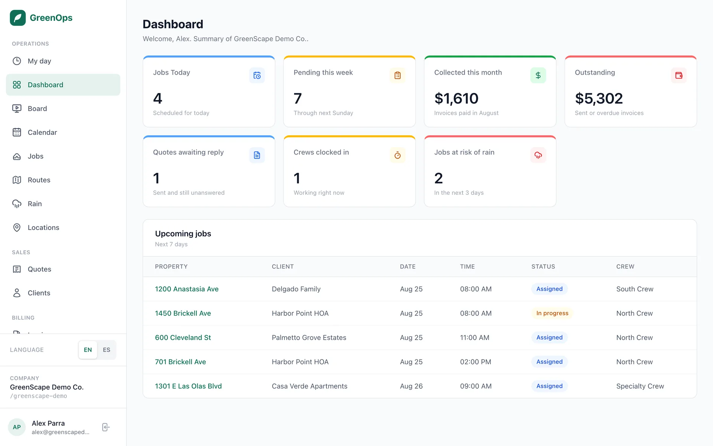Open the 1450 Brickell Ave property link
The width and height of the screenshot is (713, 446).
coord(183,313)
